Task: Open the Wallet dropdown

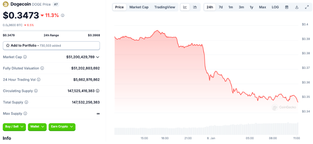Action: [37, 127]
